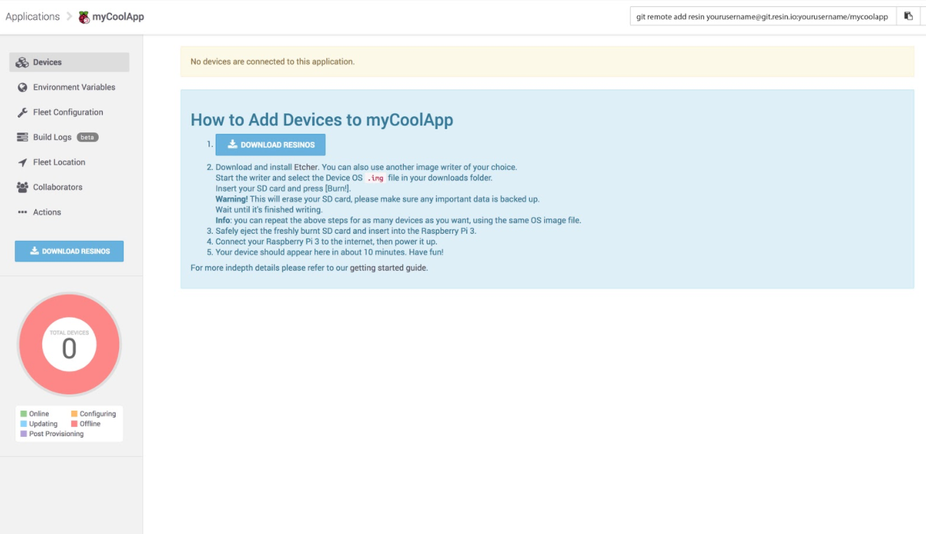Select Collaborators in the sidebar

tap(58, 187)
